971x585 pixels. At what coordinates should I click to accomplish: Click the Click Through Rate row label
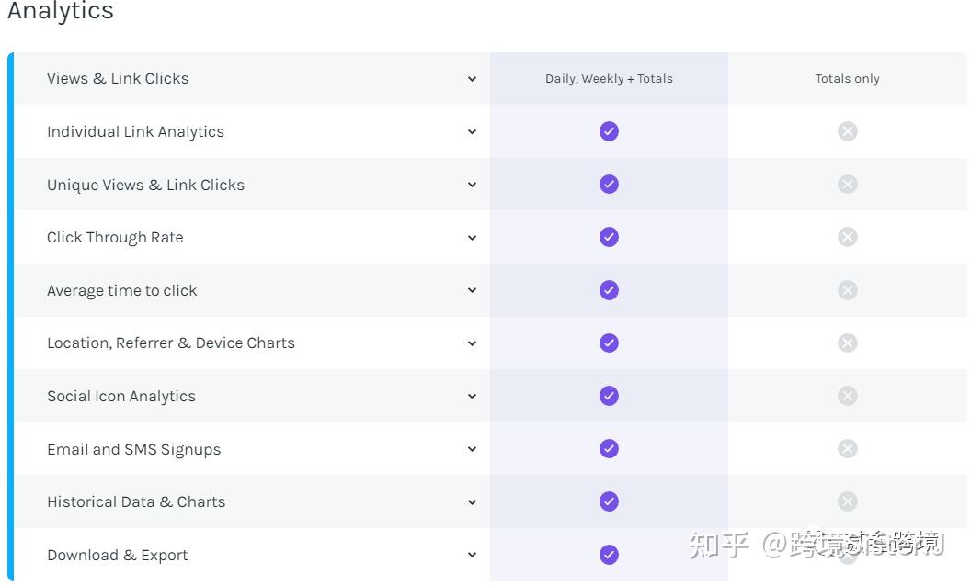[115, 237]
